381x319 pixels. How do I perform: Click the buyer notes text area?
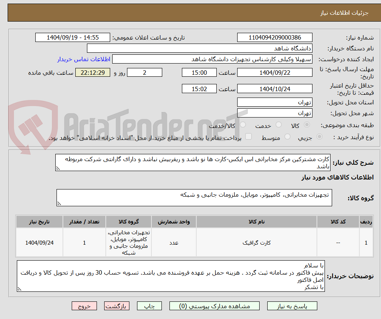point(171,276)
